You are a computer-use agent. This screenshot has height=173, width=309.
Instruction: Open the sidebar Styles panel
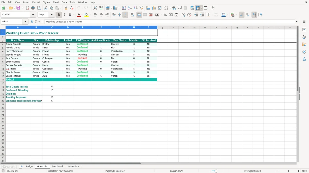tap(304, 37)
